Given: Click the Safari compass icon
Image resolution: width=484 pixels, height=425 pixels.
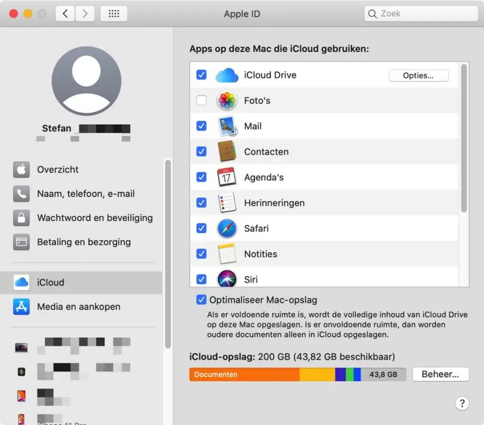Looking at the screenshot, I should (227, 228).
